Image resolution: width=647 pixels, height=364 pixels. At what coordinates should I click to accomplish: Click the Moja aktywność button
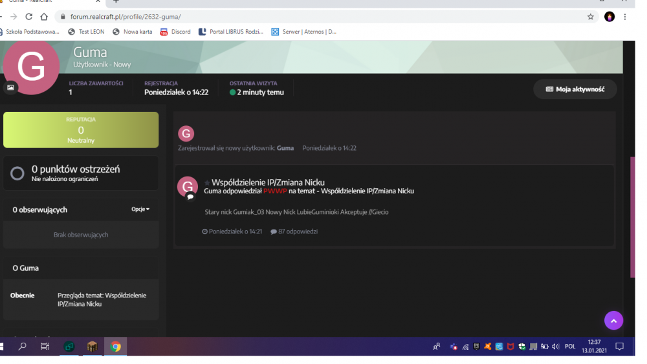(575, 89)
